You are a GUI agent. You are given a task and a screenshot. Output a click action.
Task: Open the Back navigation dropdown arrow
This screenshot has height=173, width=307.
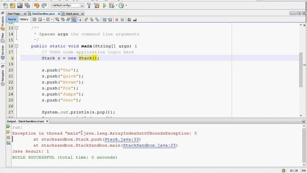44,19
